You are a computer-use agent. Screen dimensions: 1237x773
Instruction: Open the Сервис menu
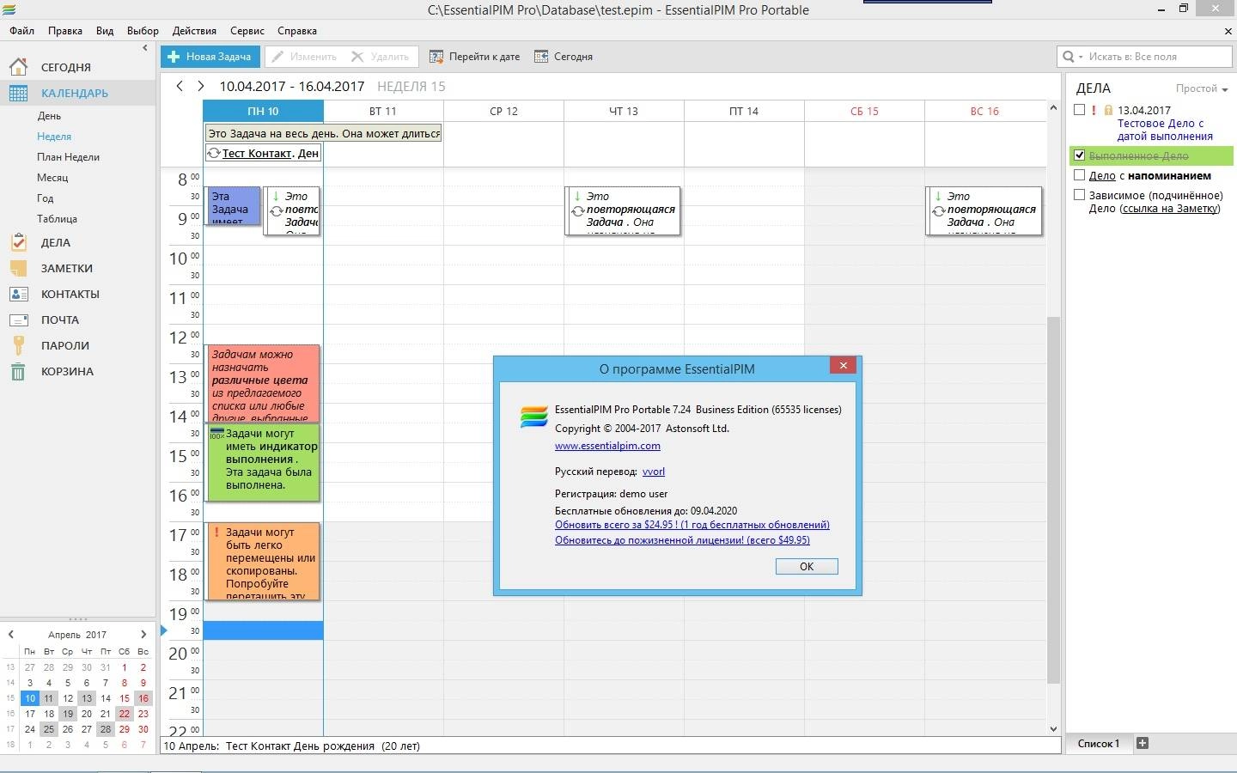pyautogui.click(x=247, y=31)
